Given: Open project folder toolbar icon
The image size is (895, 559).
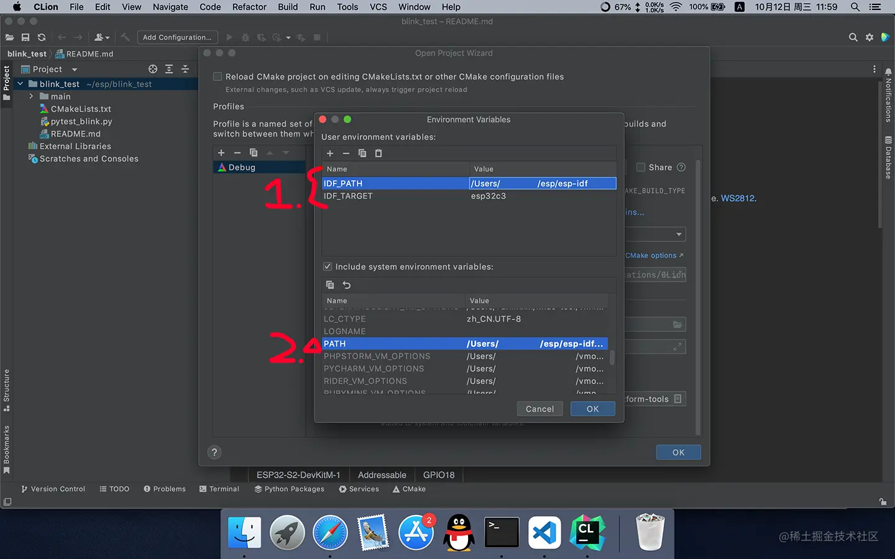Looking at the screenshot, I should (9, 37).
